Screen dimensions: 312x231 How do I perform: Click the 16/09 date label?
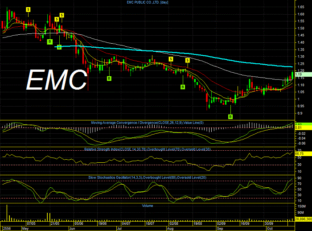click(x=245, y=223)
